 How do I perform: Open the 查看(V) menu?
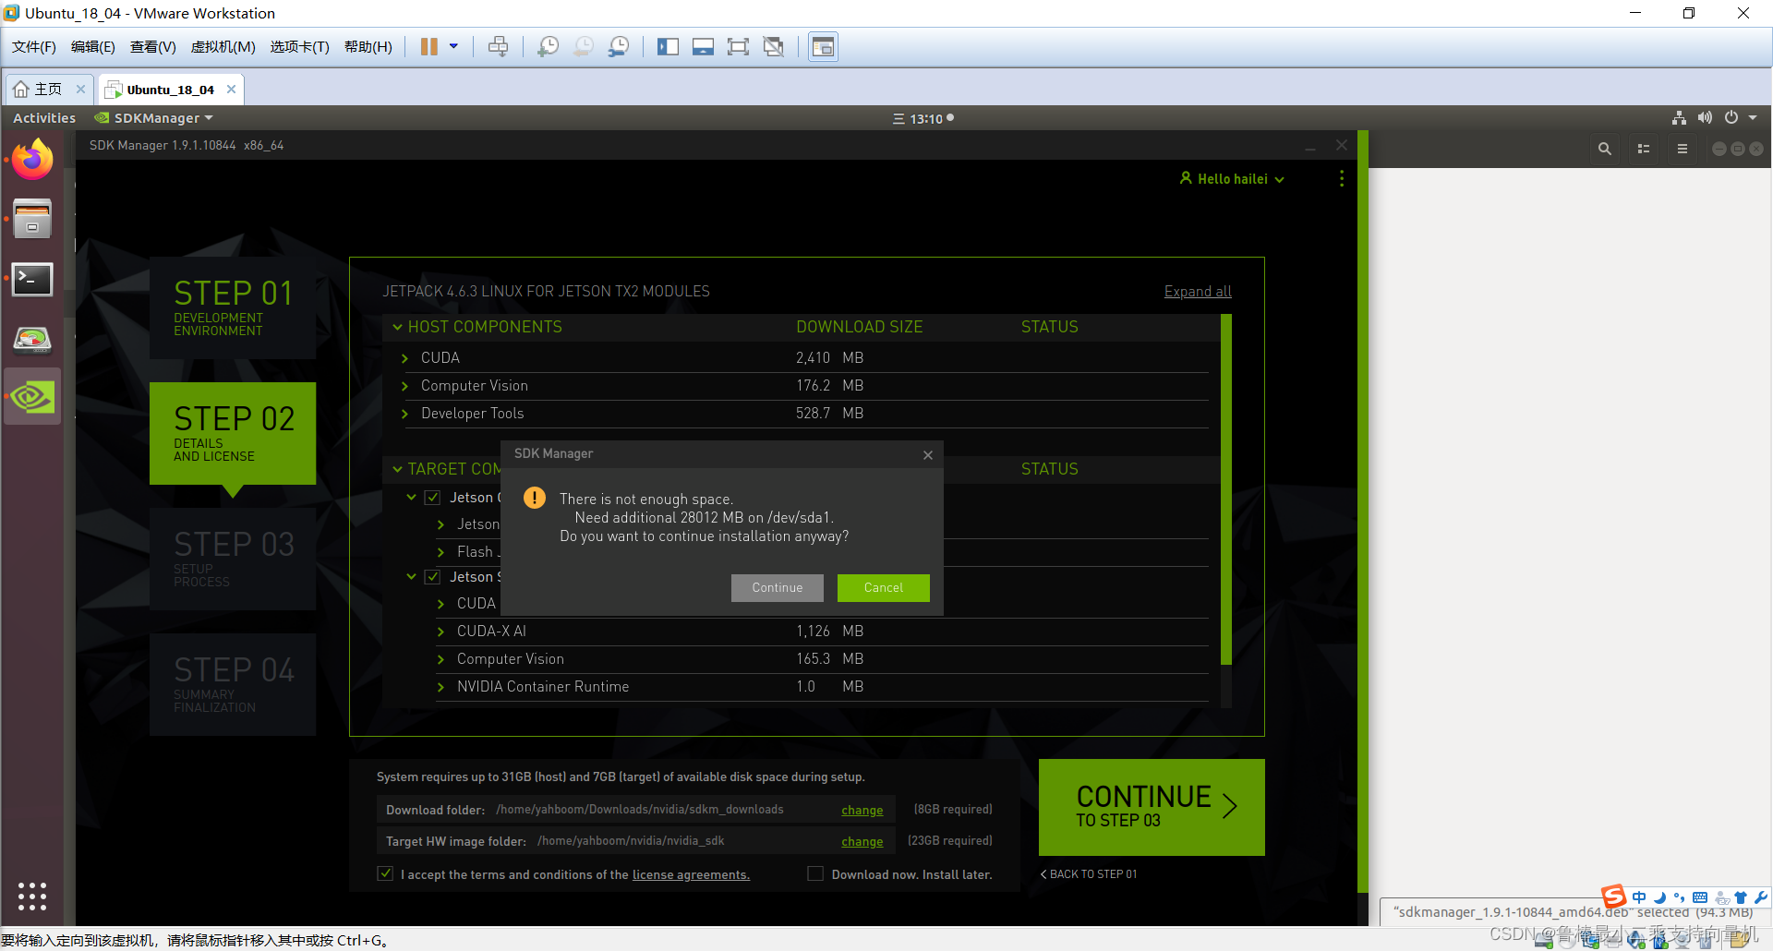152,47
